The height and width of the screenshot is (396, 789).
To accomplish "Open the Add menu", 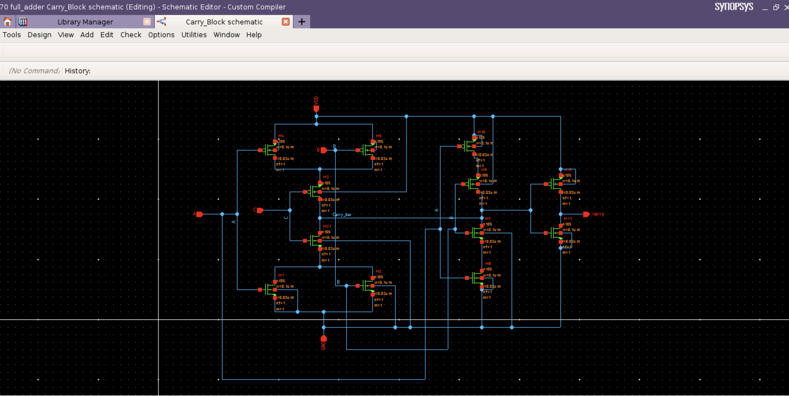I will tap(87, 35).
